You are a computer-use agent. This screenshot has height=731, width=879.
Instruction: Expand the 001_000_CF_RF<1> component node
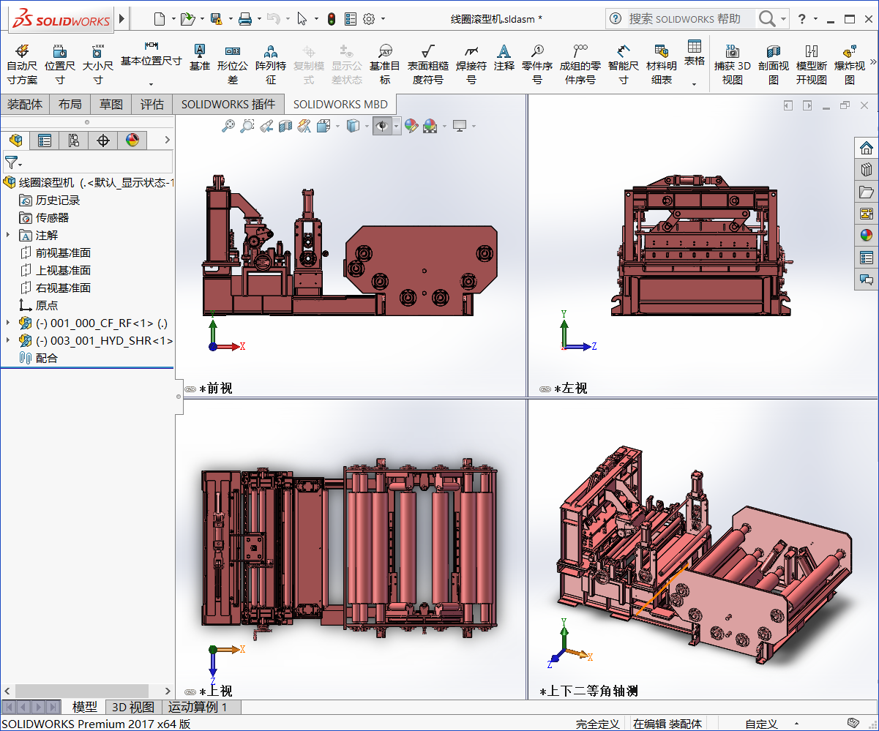click(8, 323)
